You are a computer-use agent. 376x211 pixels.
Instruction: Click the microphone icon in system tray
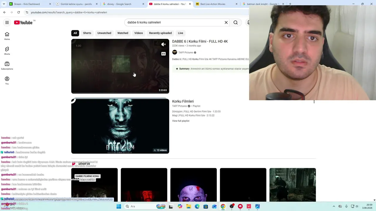[346, 206]
